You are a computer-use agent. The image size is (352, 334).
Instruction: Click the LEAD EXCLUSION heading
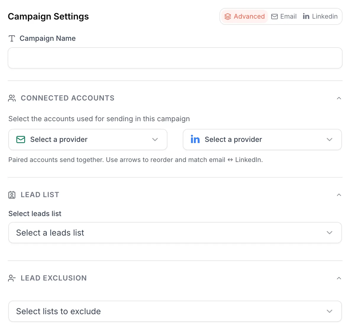point(54,278)
